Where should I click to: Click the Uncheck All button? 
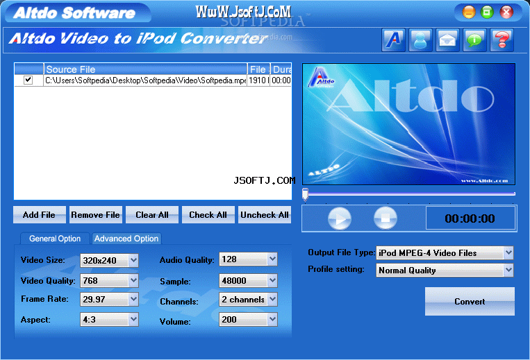265,215
